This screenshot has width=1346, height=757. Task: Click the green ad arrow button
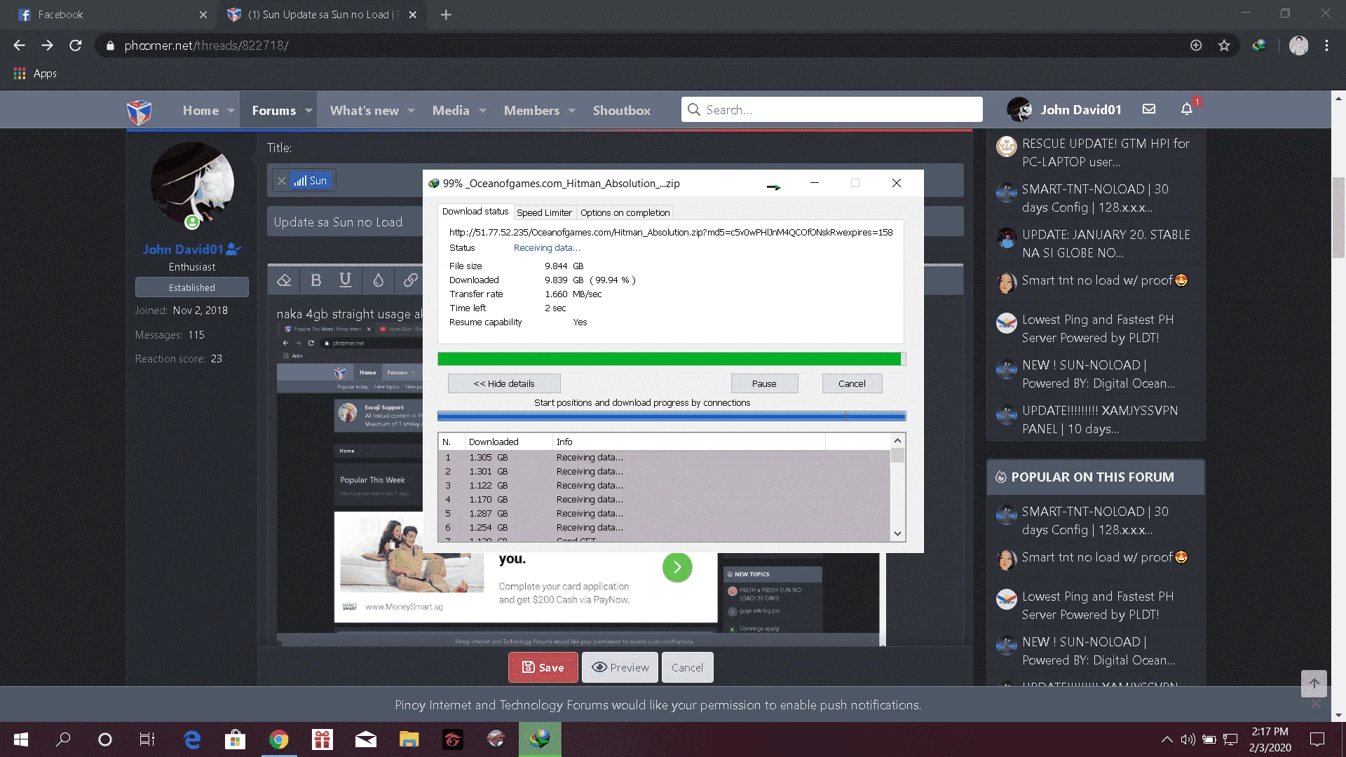tap(677, 567)
